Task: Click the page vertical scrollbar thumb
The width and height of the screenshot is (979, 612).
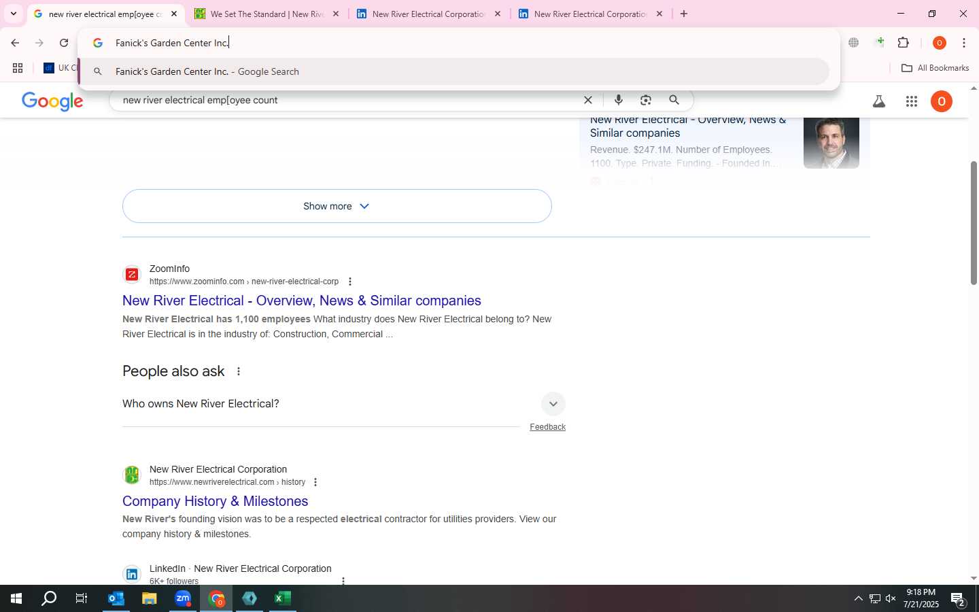Action: click(x=974, y=223)
